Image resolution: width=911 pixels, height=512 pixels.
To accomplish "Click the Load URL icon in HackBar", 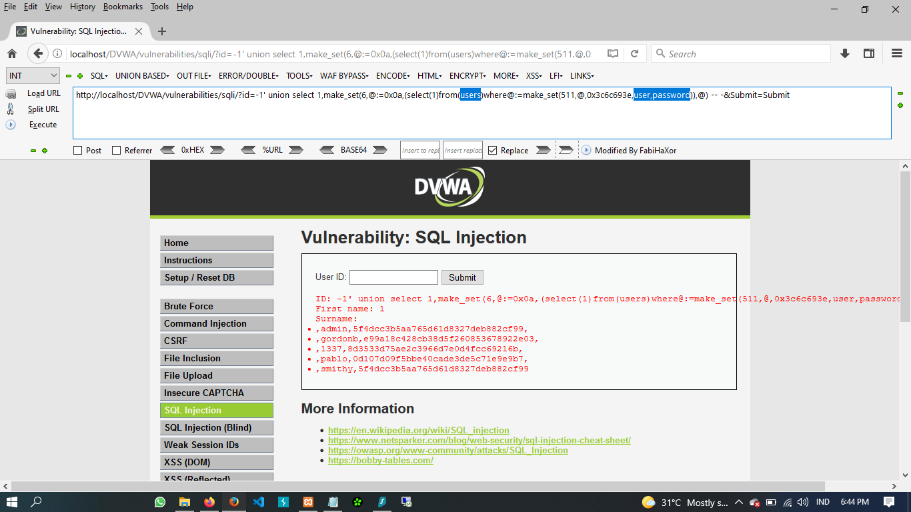I will pyautogui.click(x=11, y=93).
